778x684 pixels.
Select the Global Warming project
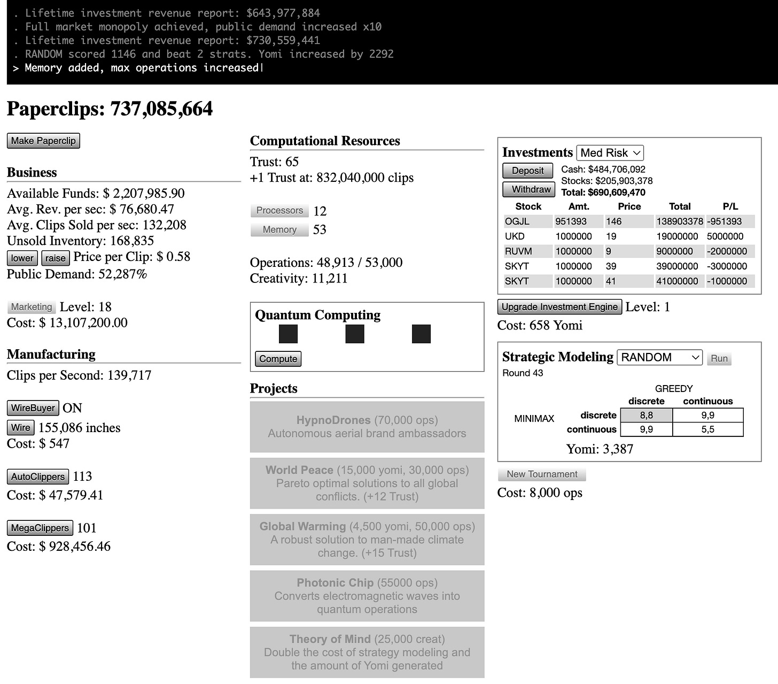(x=367, y=540)
